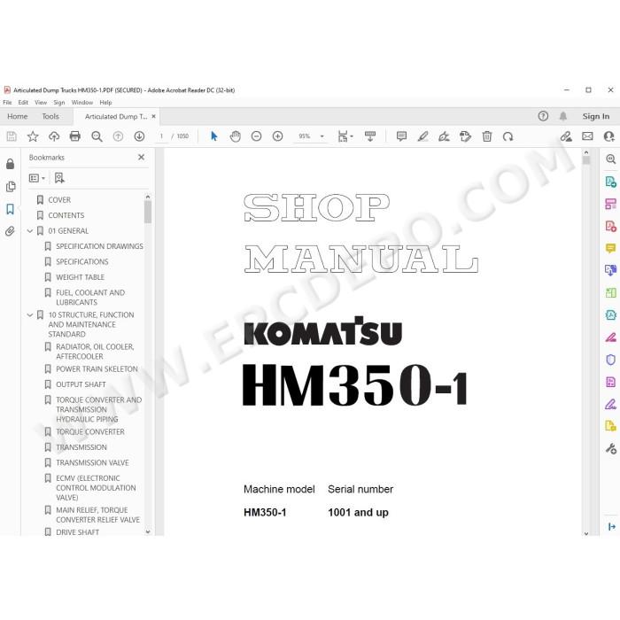
Task: Open bookmark options list dropdown
Action: pos(37,178)
